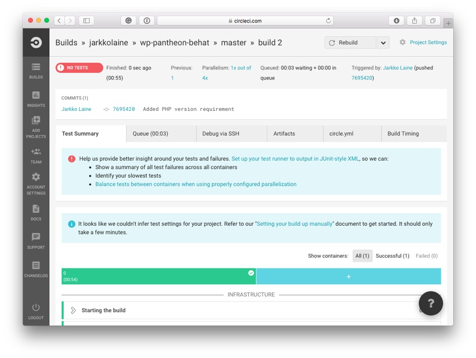This screenshot has width=476, height=358.
Task: Click the Builds breadcrumb
Action: 66,43
